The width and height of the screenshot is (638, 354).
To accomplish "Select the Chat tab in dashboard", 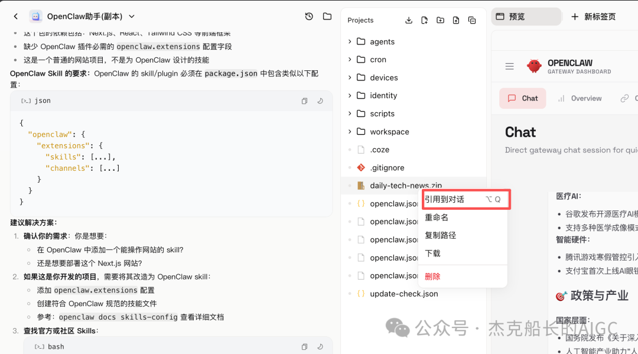I will point(523,99).
